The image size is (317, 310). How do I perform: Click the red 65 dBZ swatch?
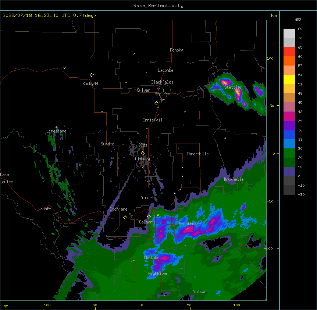289,52
